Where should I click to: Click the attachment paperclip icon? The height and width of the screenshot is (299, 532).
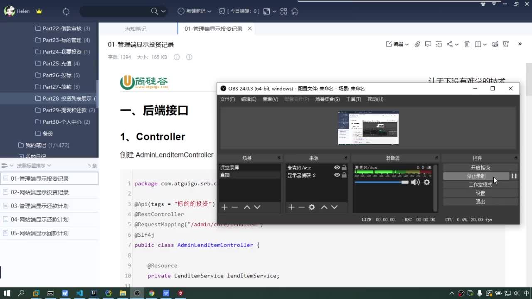[x=417, y=44]
